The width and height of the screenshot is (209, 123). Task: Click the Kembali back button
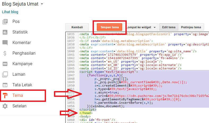pos(77,27)
